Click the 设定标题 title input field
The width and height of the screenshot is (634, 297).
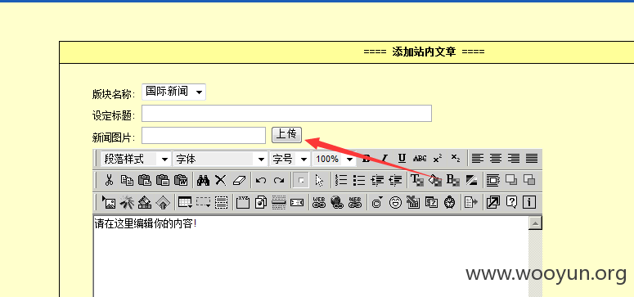coord(286,113)
